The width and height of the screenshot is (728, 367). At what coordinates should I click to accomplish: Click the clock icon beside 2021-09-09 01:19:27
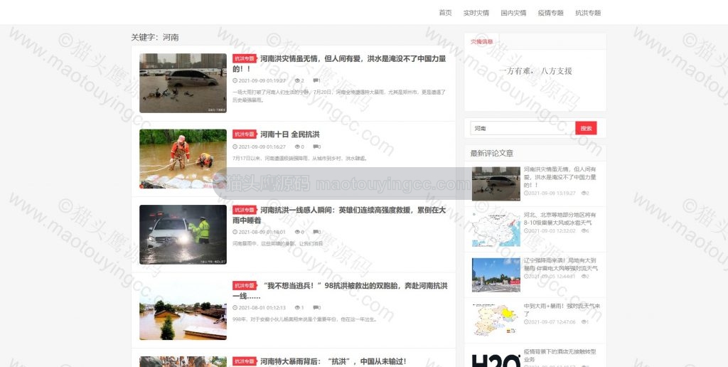[x=235, y=80]
